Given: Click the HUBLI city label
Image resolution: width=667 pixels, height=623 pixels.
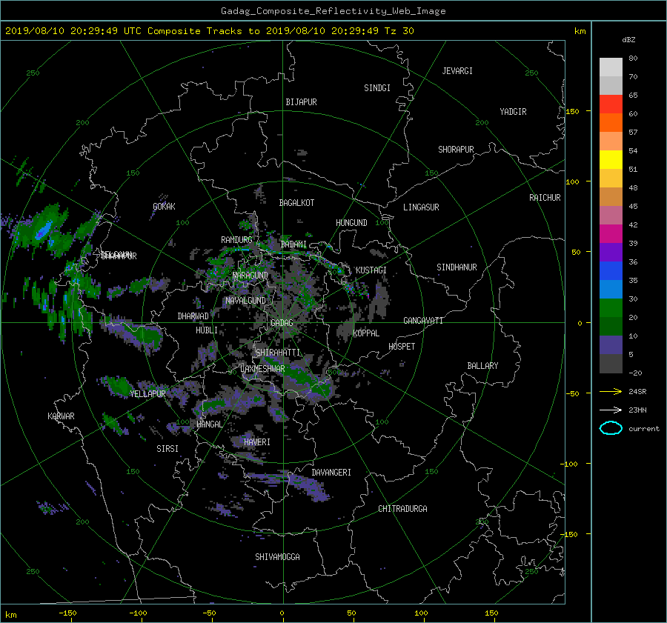Looking at the screenshot, I should pyautogui.click(x=207, y=330).
